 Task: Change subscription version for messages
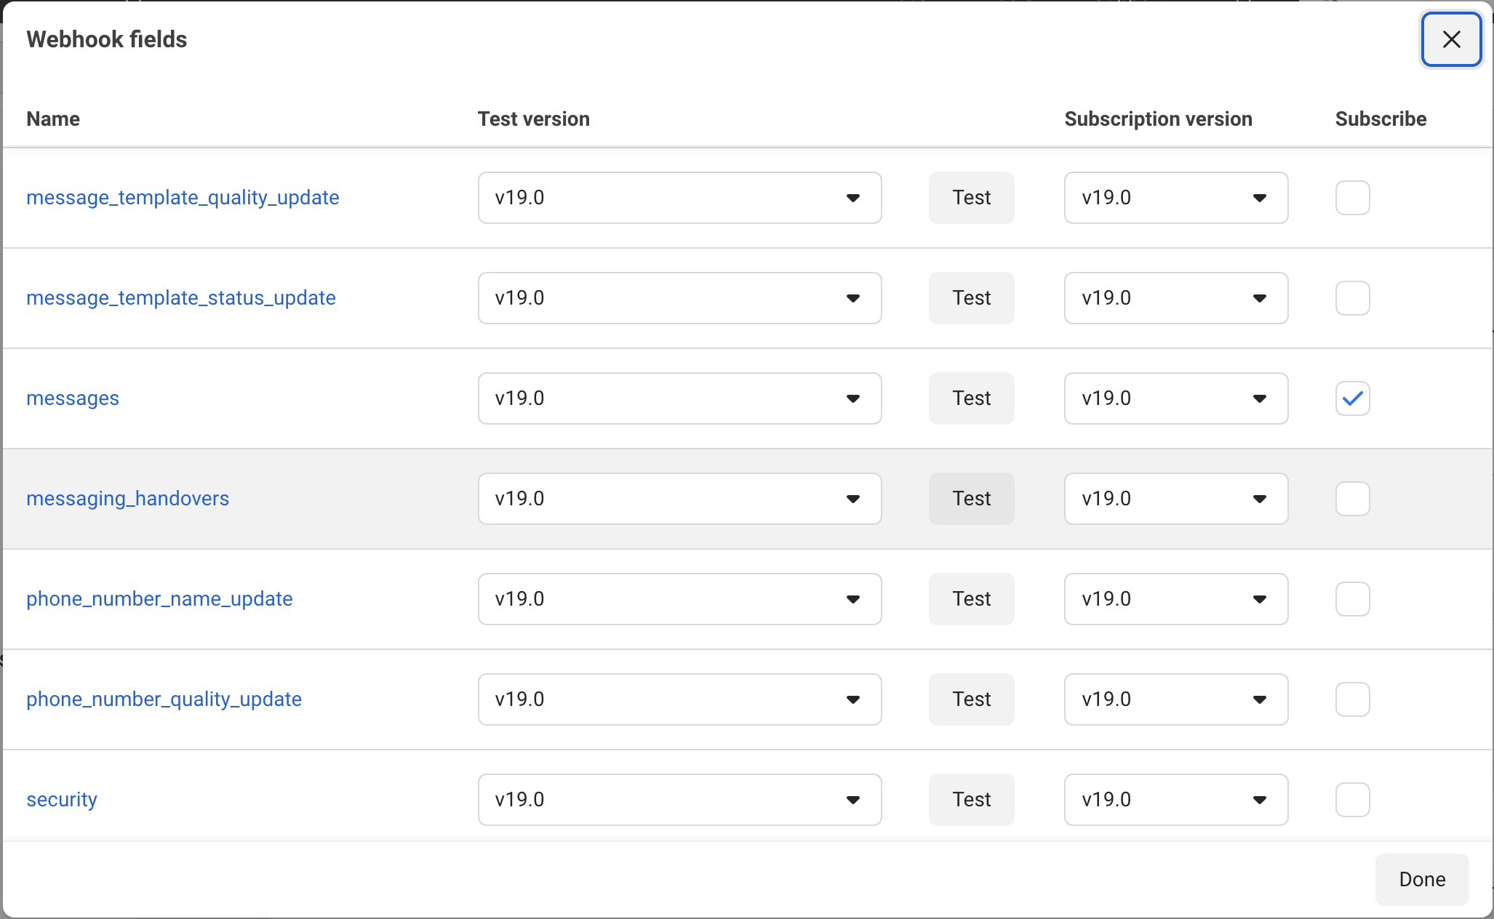coord(1176,398)
